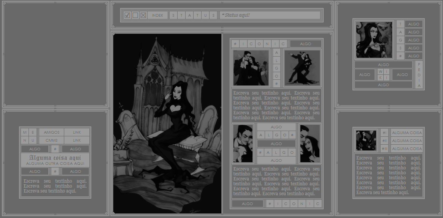Select the #II marker
The height and width of the screenshot is (218, 443).
pos(384,141)
